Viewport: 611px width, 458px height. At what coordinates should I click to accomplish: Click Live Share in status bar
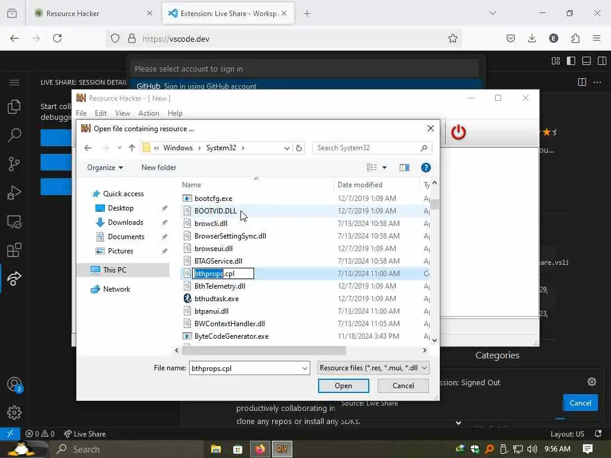click(85, 434)
